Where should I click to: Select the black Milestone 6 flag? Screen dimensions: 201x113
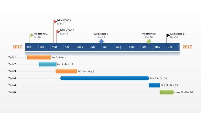168,35
